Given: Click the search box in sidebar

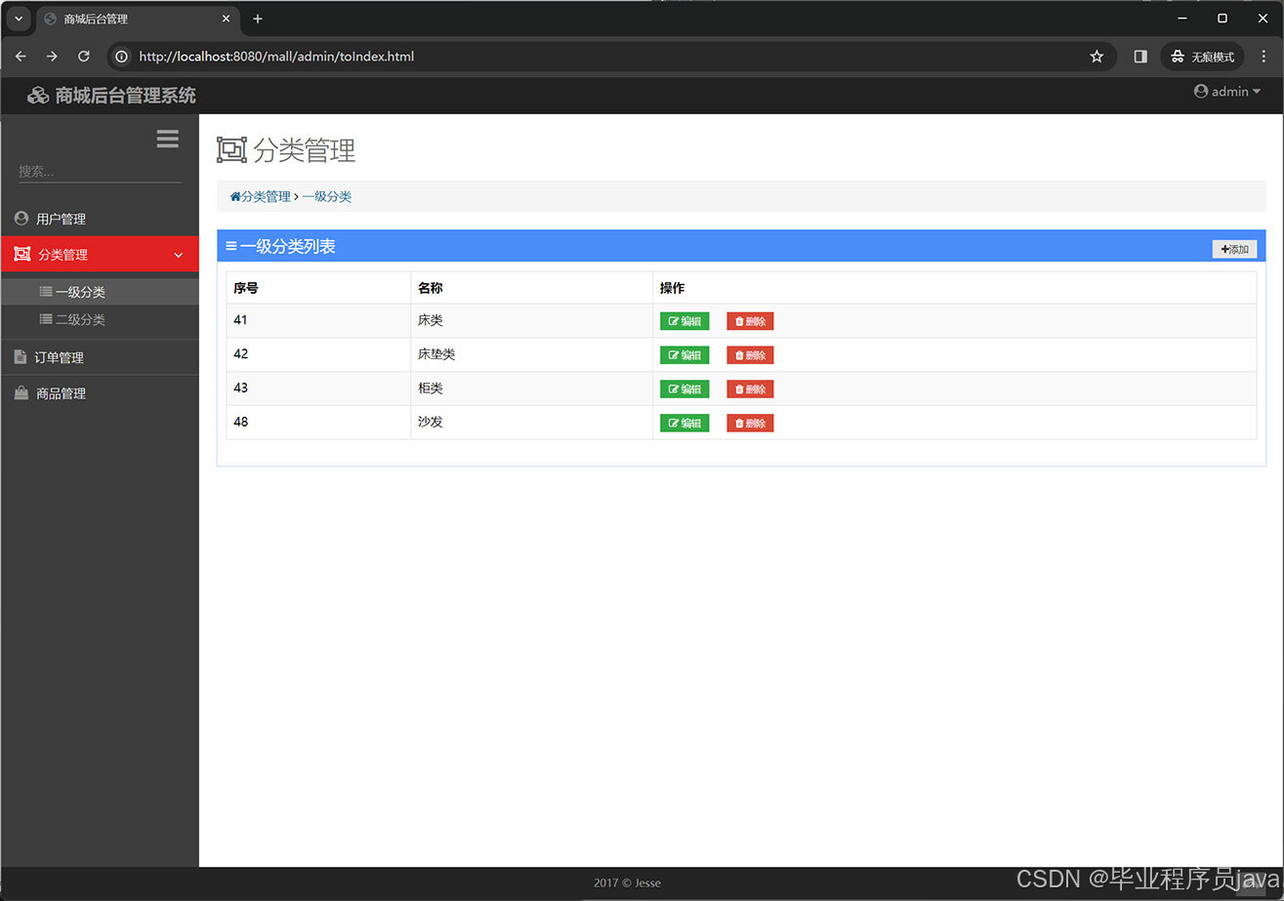Looking at the screenshot, I should [x=100, y=171].
